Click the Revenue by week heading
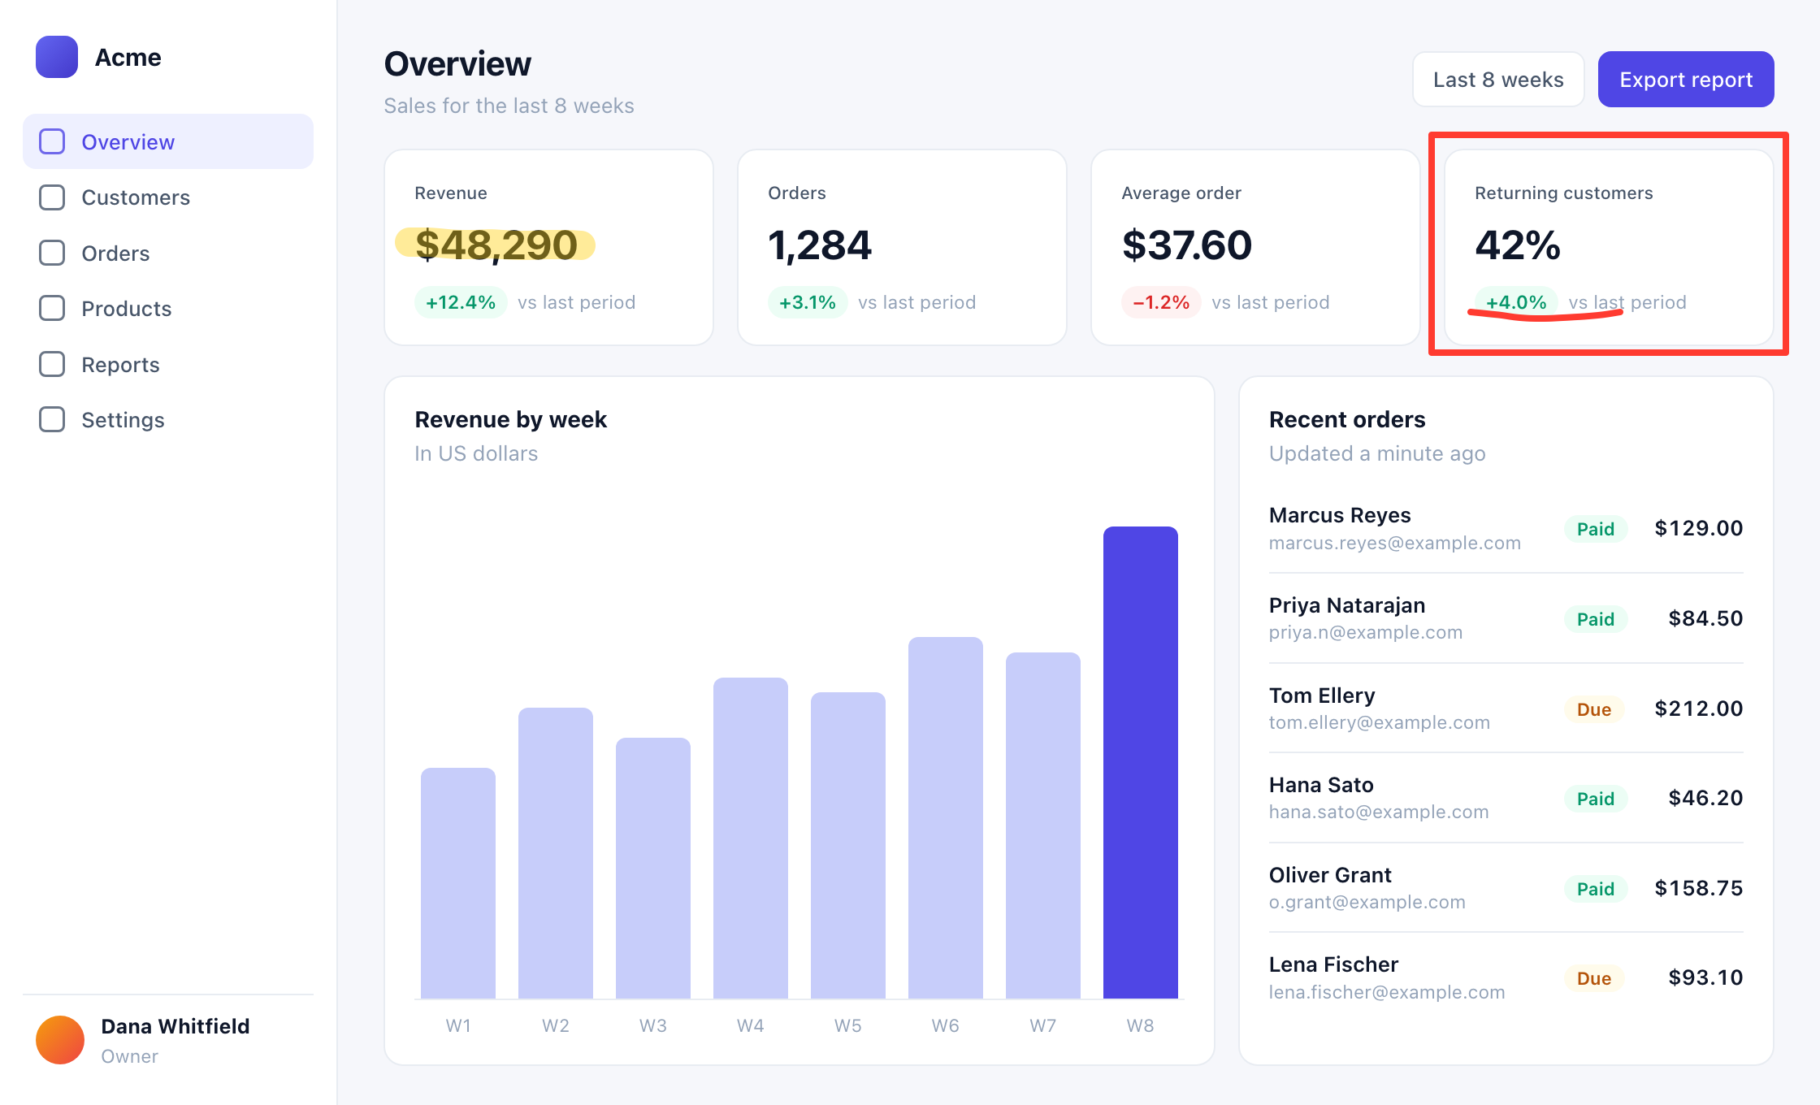This screenshot has height=1105, width=1820. click(x=511, y=419)
